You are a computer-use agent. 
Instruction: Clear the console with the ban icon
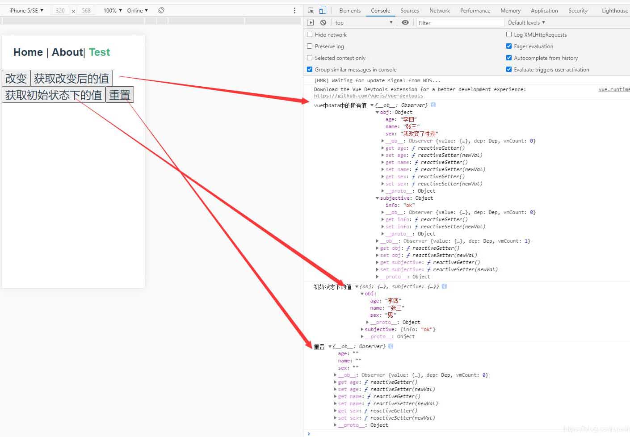click(x=323, y=22)
